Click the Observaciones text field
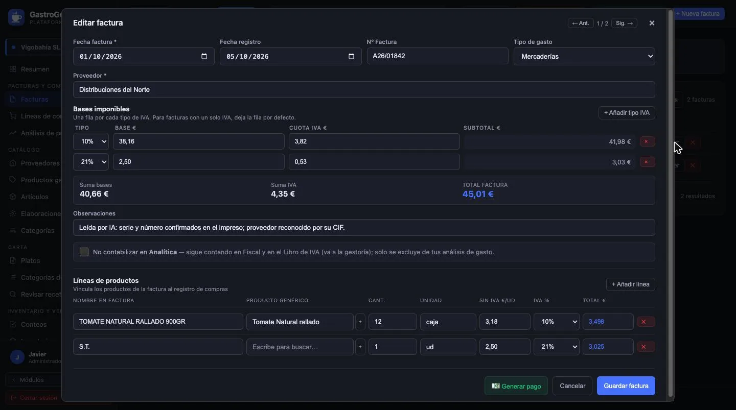736x410 pixels. point(364,228)
